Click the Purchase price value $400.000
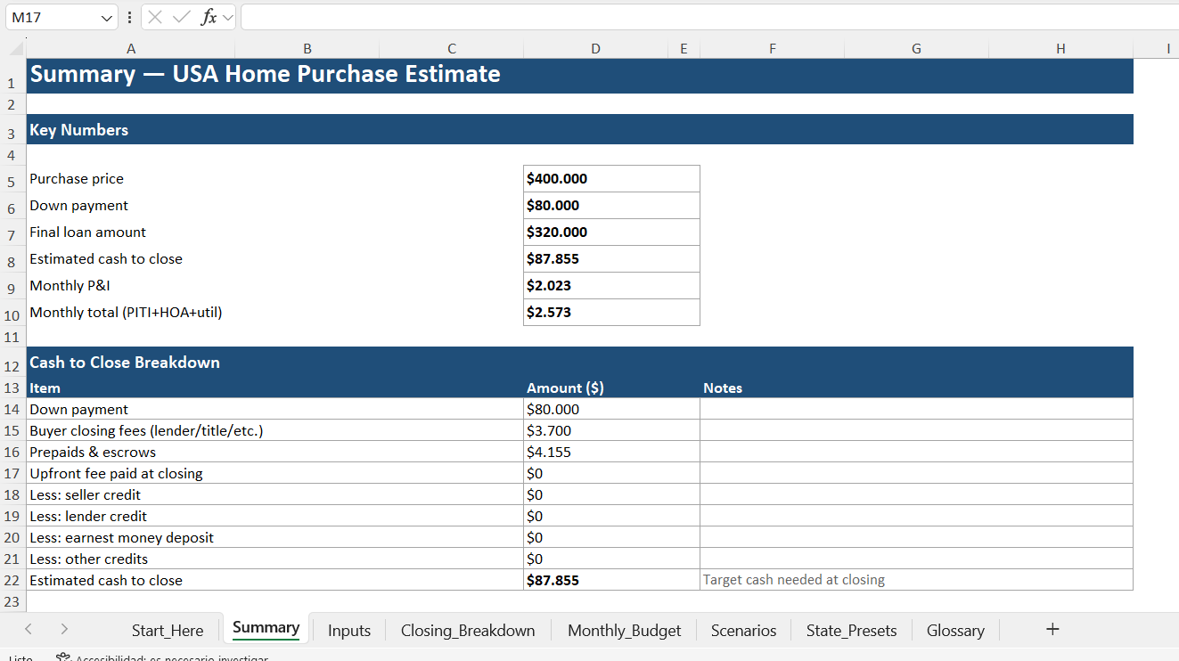 (611, 178)
